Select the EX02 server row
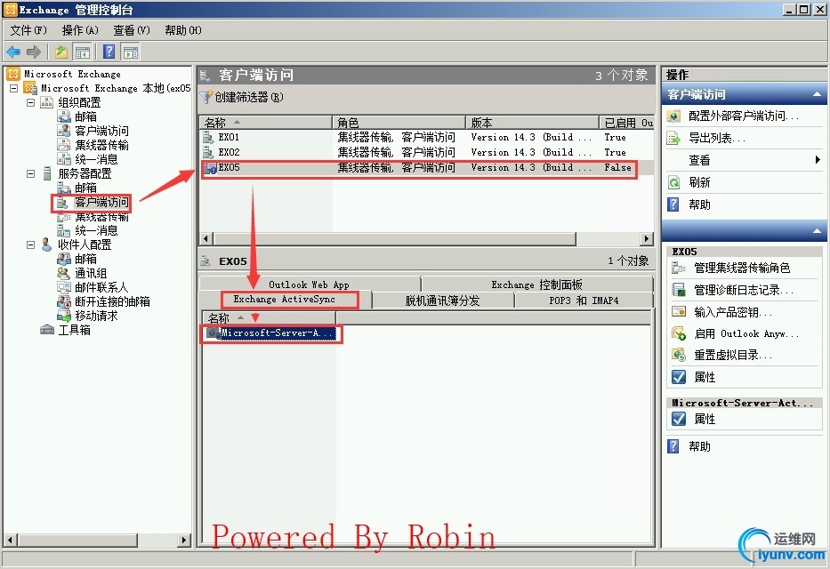Viewport: 830px width, 569px height. point(427,152)
